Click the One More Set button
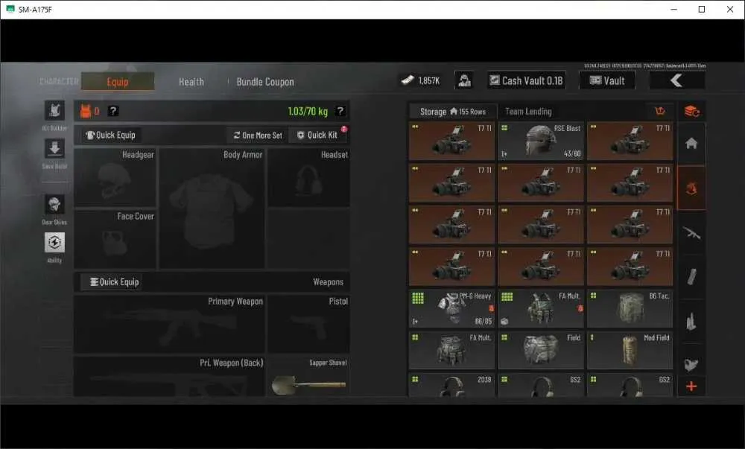This screenshot has width=745, height=449. tap(258, 136)
